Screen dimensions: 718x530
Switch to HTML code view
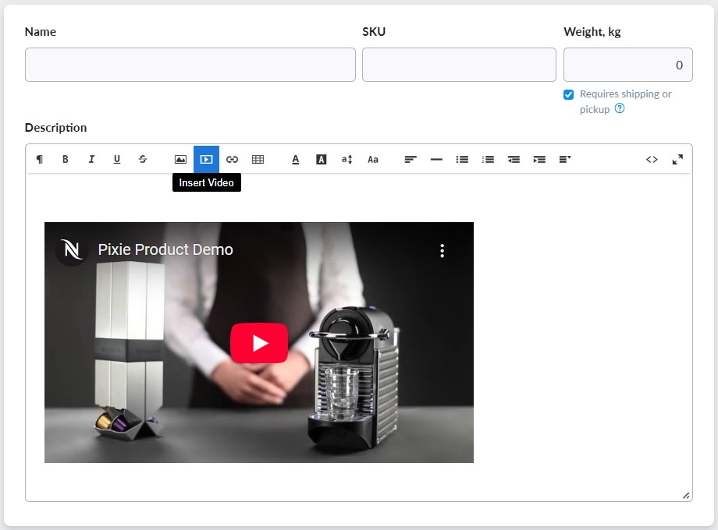[x=652, y=159]
